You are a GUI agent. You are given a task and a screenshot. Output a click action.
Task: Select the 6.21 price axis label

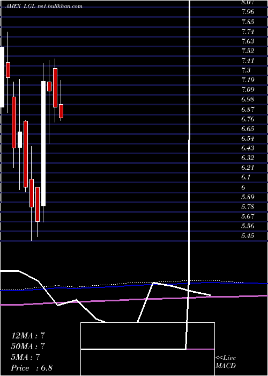coord(248,168)
